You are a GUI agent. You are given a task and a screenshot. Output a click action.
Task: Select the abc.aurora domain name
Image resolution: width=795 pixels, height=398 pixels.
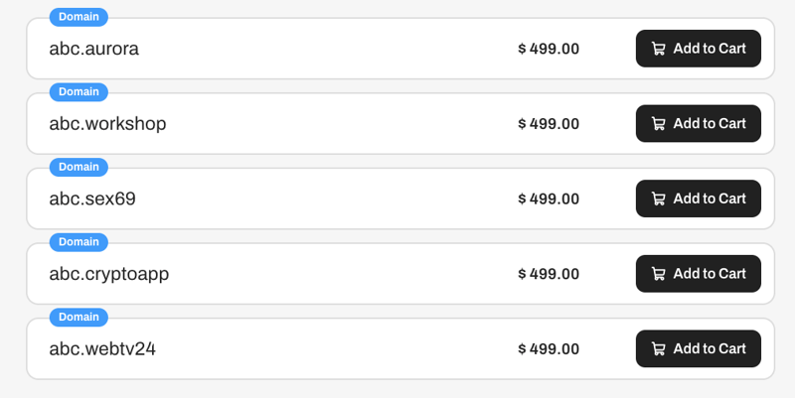pos(94,49)
